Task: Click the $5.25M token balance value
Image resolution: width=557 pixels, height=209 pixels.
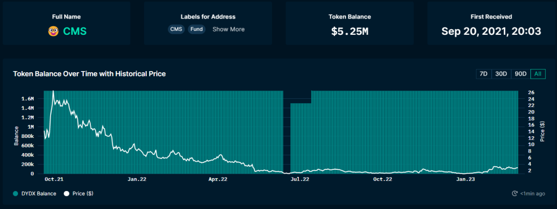Action: (350, 31)
